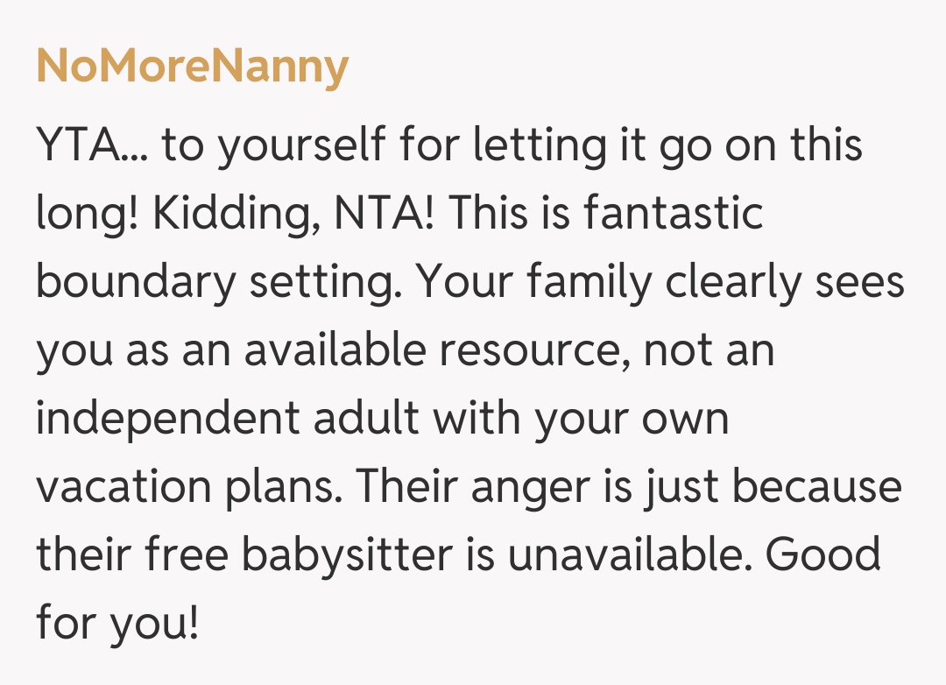Click the words "boundary setting"
Viewport: 946px width, 685px height.
[218, 282]
